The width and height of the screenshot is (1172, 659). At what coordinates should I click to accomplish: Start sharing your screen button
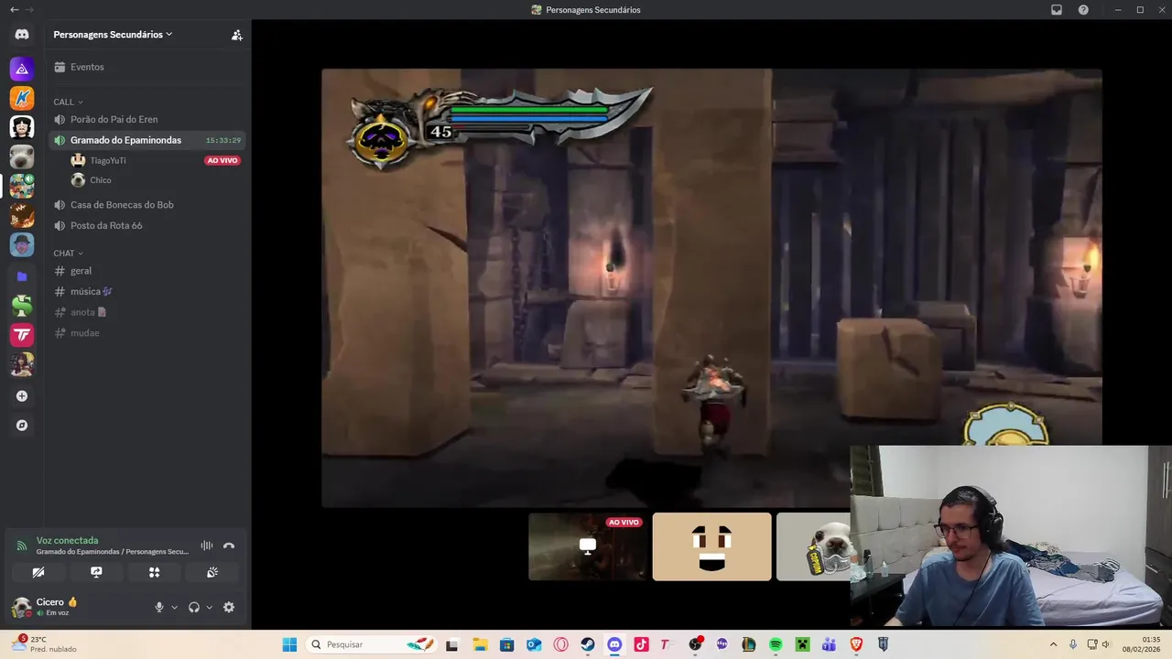click(x=96, y=572)
